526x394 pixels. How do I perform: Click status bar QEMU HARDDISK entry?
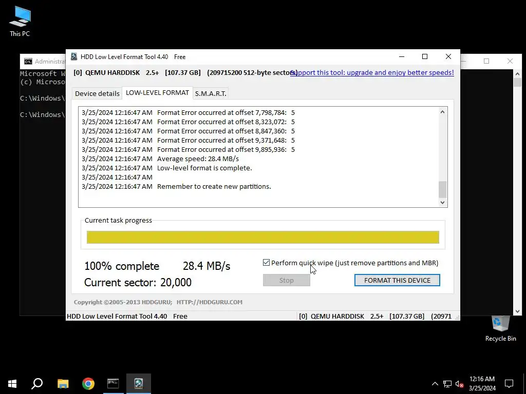click(375, 316)
